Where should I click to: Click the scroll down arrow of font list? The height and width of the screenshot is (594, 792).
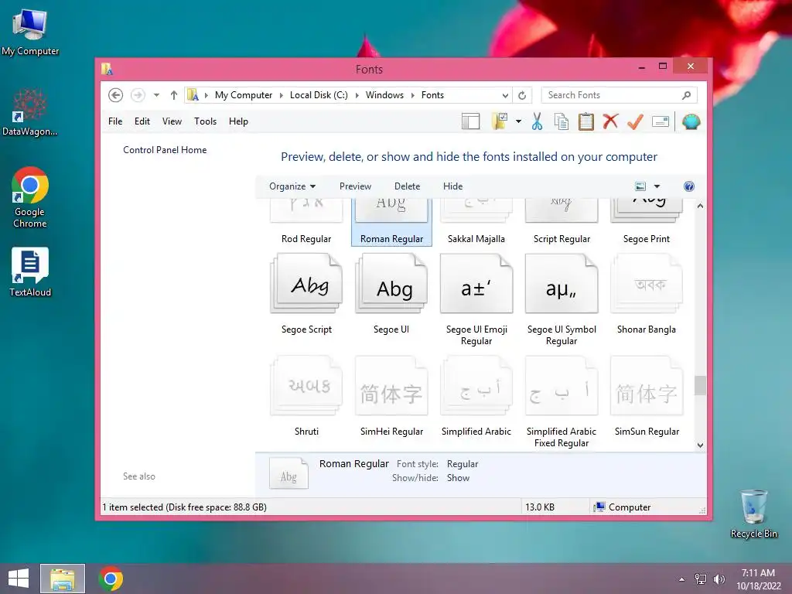click(700, 445)
